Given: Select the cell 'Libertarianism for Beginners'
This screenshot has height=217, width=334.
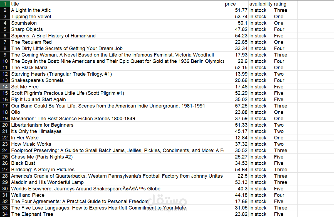Looking at the screenshot, I should coord(117,125).
